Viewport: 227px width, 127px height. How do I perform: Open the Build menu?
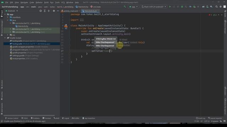pos(46,2)
